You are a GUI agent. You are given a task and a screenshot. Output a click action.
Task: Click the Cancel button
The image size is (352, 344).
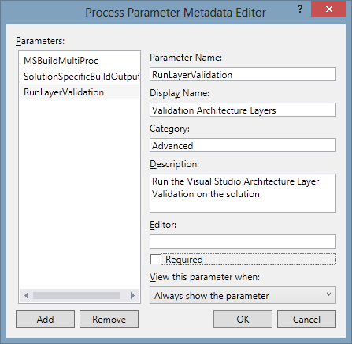point(306,320)
